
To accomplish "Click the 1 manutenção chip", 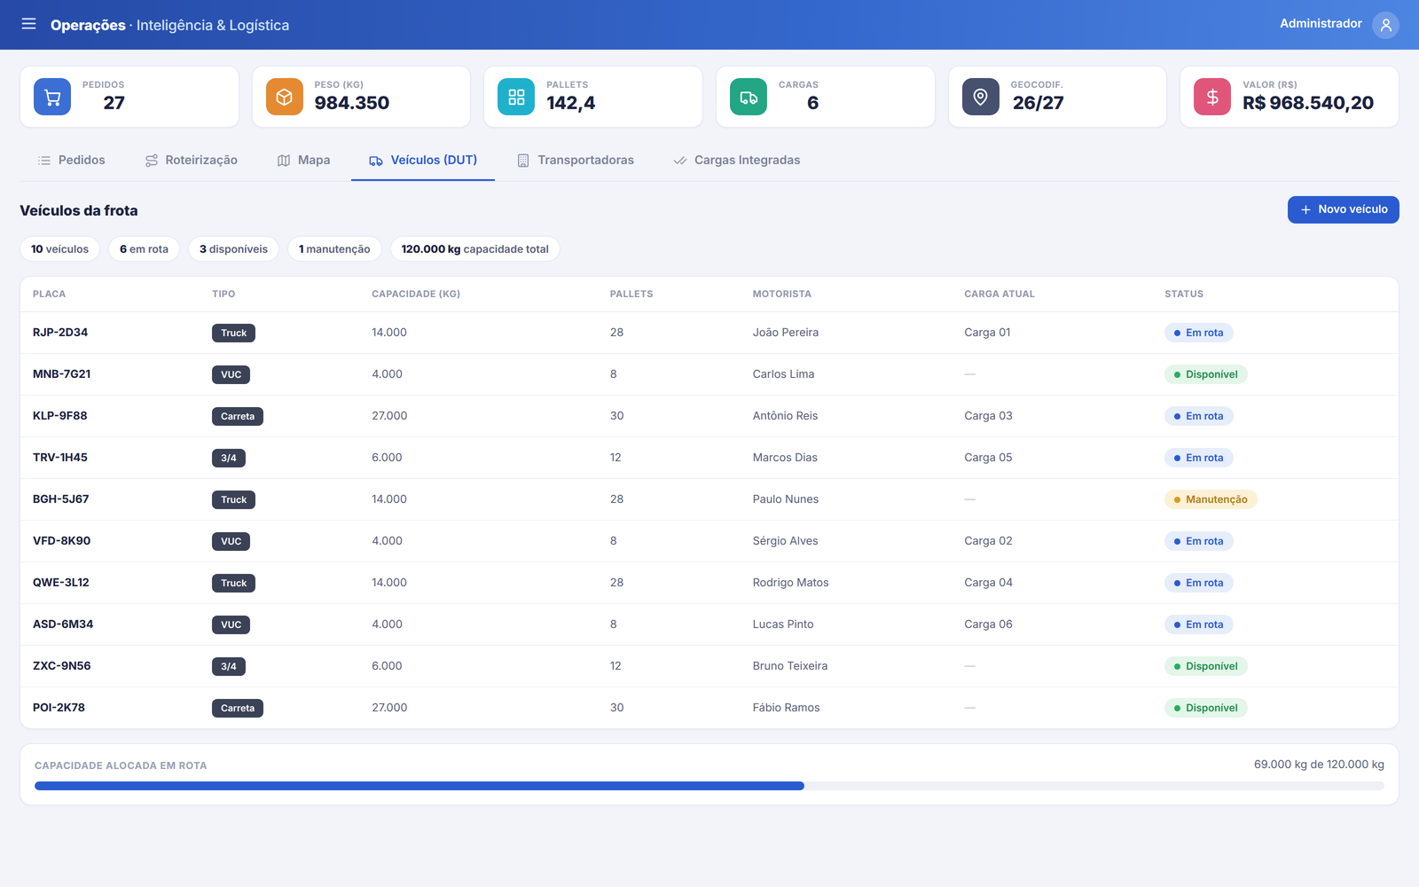I will pos(334,249).
